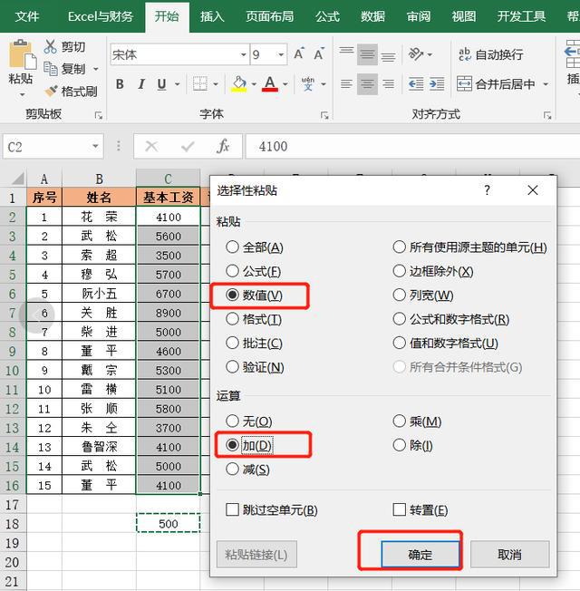Open the merge and center dropdown arrow

point(546,83)
